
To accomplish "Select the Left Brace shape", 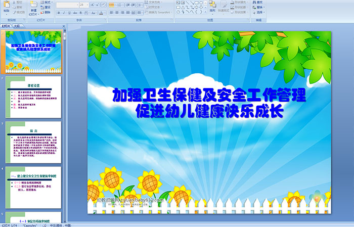I will (196, 12).
